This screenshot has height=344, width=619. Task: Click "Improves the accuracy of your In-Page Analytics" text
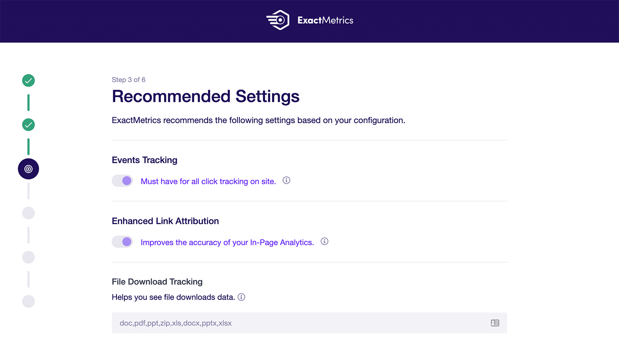[x=227, y=242]
